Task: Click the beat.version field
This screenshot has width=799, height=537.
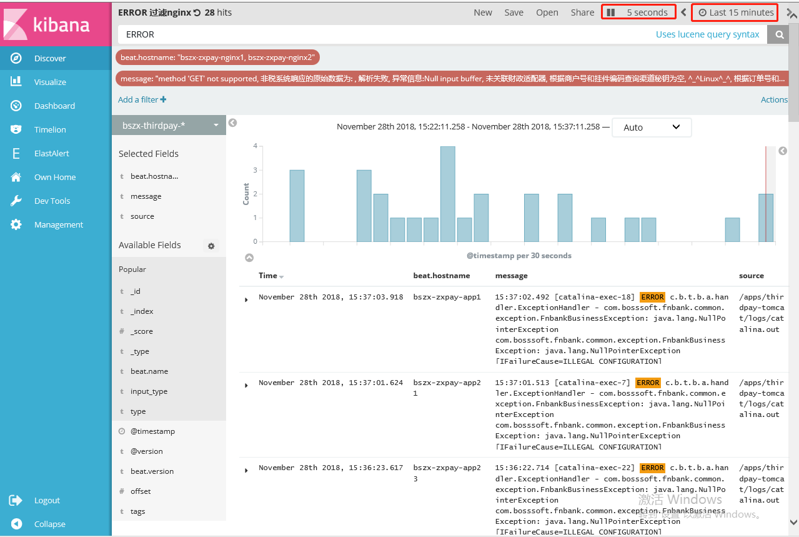Action: tap(152, 471)
